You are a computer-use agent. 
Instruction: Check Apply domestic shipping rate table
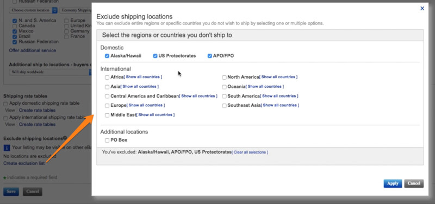[5, 104]
